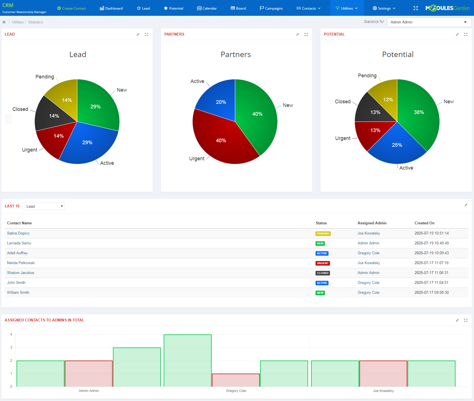Expand the Assigned Contacts chart to fullscreen
Screen dimensions: 474x401
click(x=465, y=320)
